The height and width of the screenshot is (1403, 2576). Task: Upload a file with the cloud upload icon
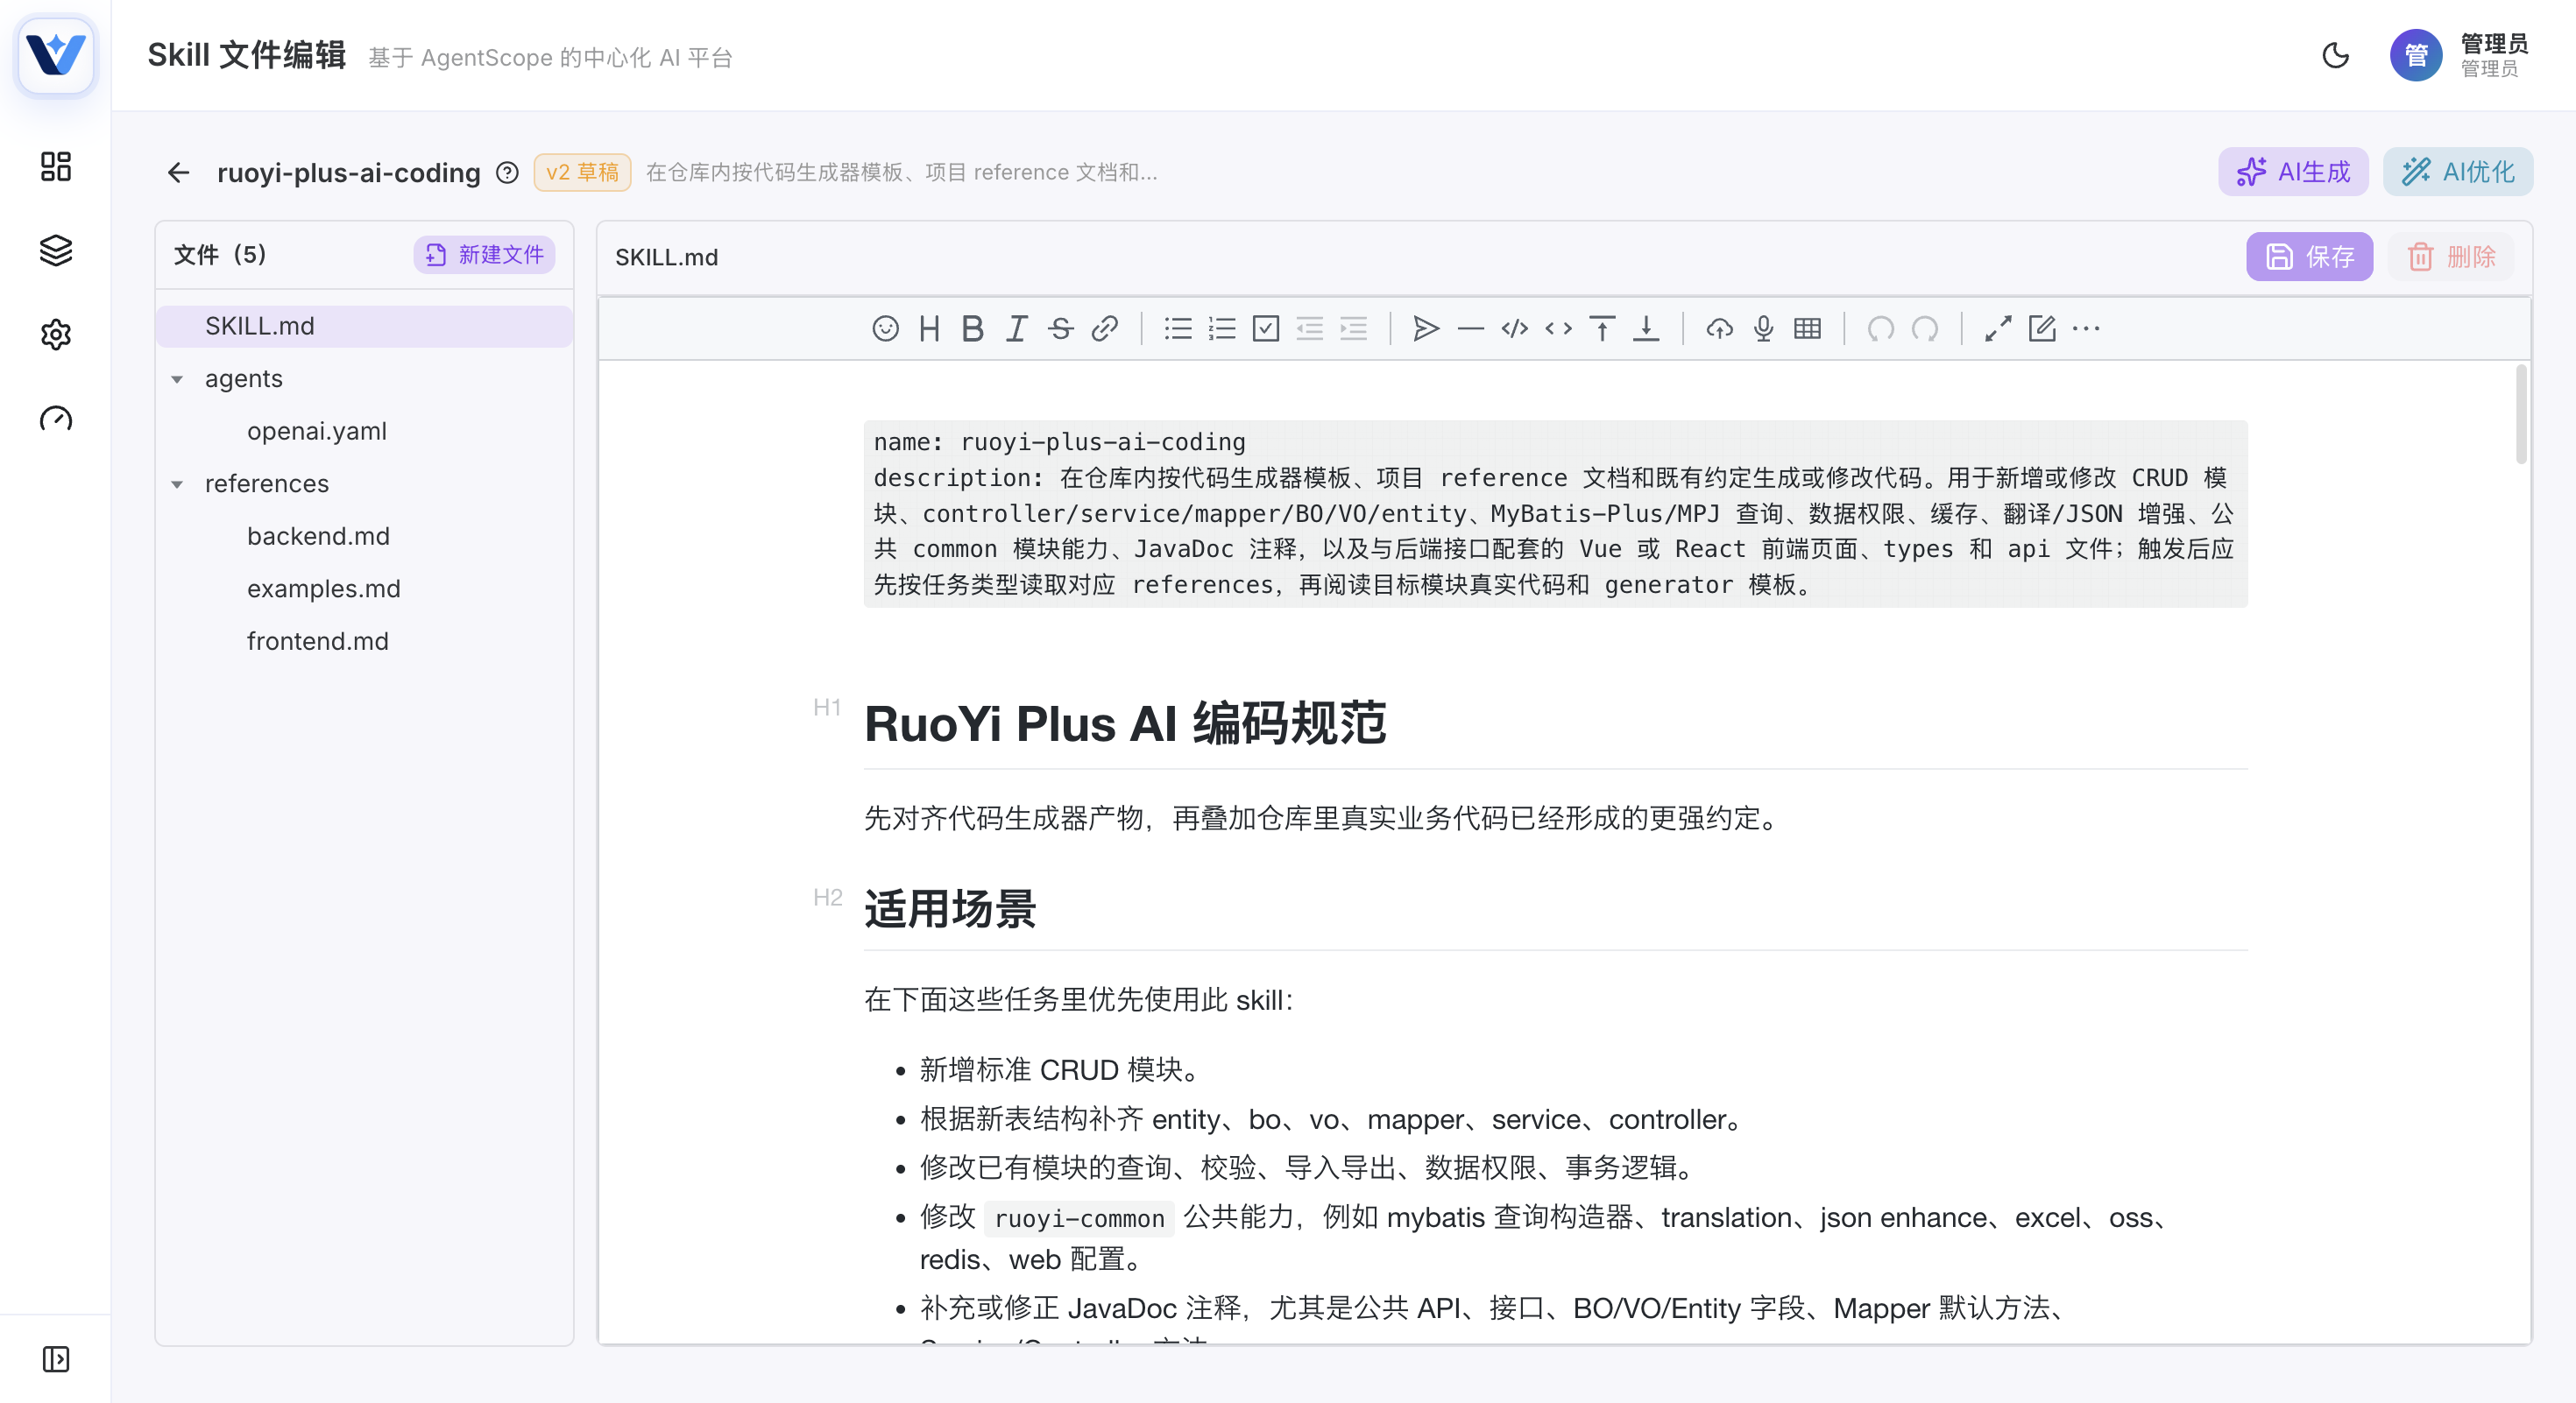click(x=1719, y=328)
